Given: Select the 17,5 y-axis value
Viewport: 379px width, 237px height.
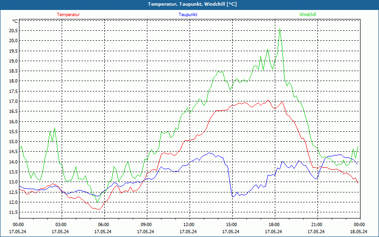Looking at the screenshot, I should click(13, 91).
